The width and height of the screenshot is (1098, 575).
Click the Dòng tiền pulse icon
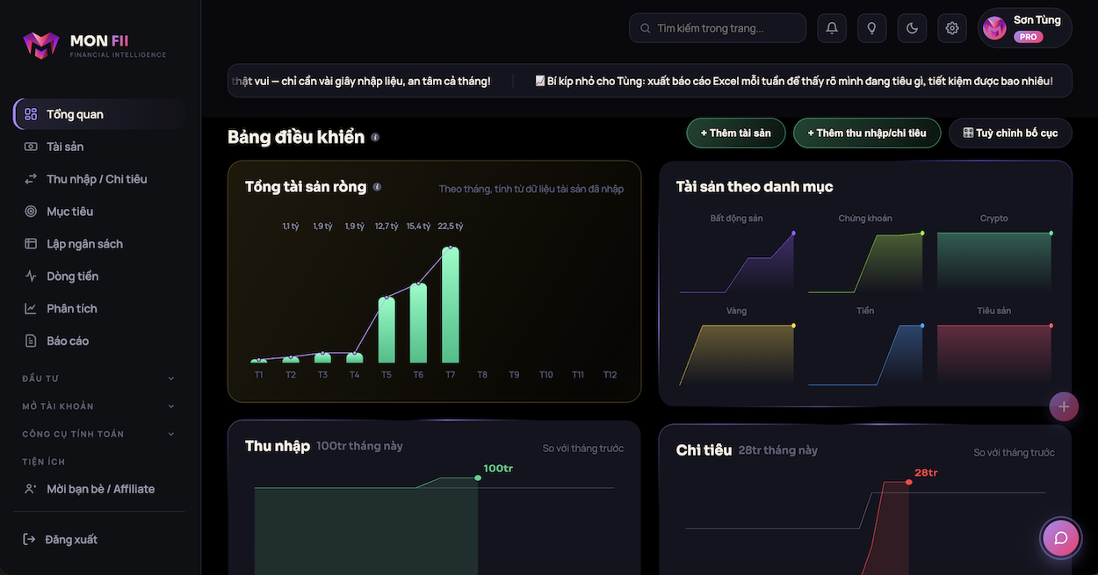31,277
